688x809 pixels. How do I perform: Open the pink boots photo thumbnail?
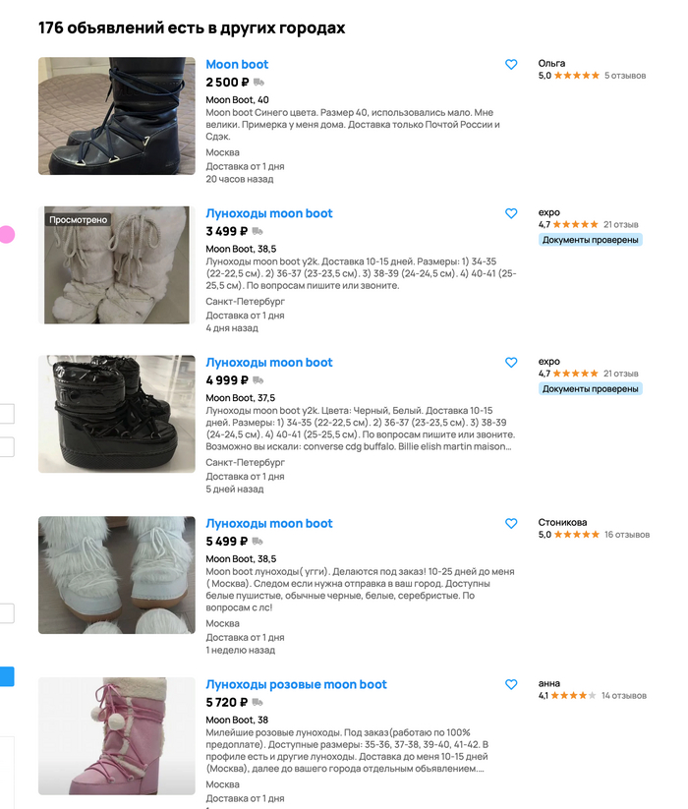(x=117, y=736)
